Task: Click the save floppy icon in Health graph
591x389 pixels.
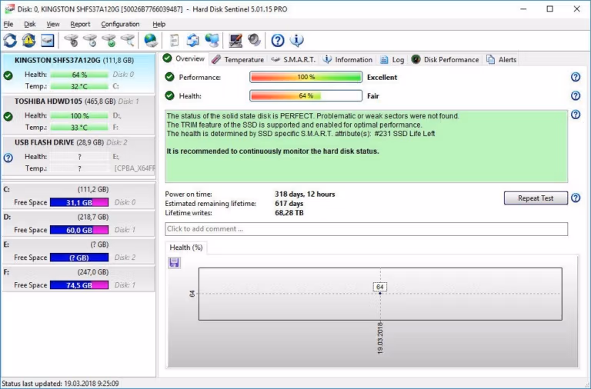Action: click(x=174, y=262)
